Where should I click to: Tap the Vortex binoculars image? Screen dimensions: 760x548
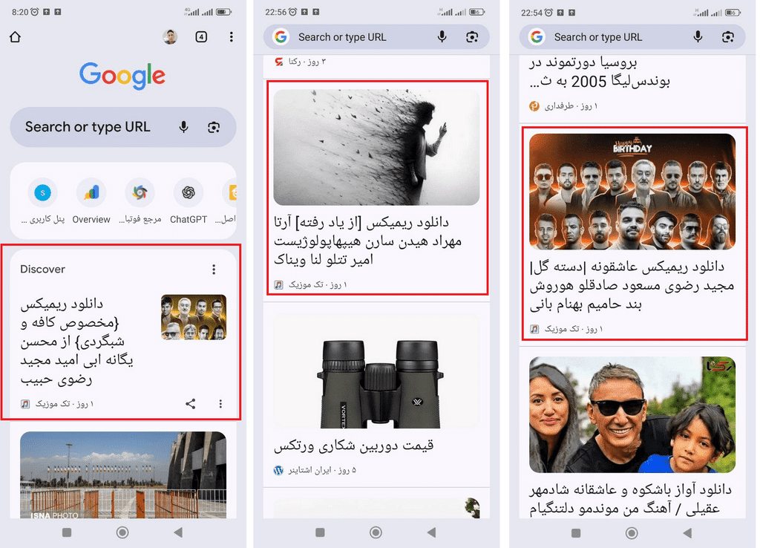pyautogui.click(x=376, y=371)
